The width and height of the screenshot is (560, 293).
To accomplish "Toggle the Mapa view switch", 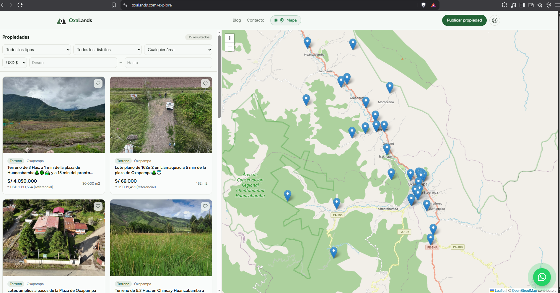I will tap(286, 20).
